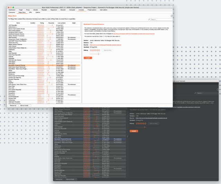Screen dimensions: 221x184
Task: Select Clipboard Repeater row
Action: tap(44, 102)
